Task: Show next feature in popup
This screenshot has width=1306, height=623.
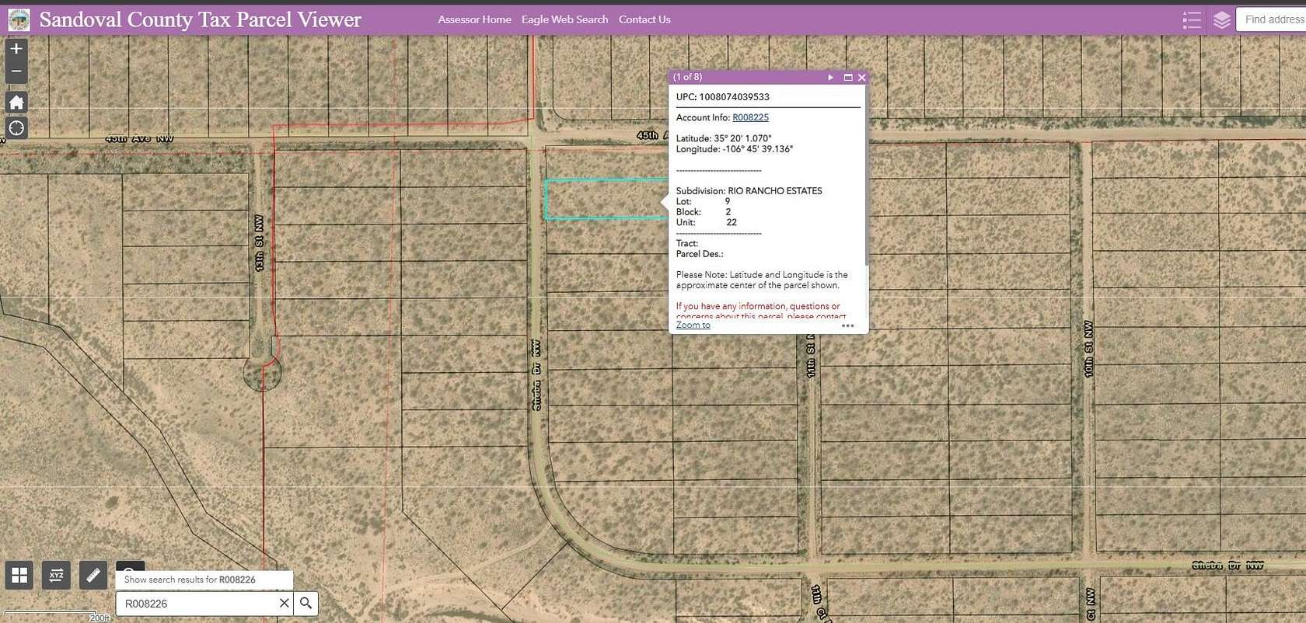Action: point(830,77)
